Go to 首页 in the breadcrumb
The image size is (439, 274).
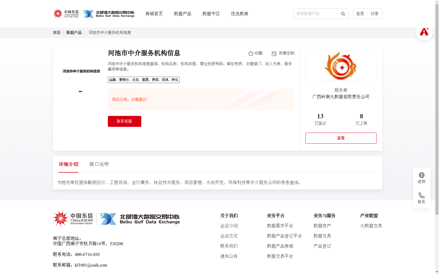[57, 33]
